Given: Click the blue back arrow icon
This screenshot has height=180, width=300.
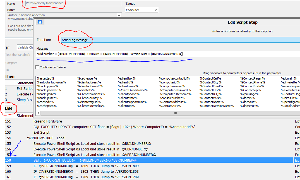Looking at the screenshot, I should 40,22.
